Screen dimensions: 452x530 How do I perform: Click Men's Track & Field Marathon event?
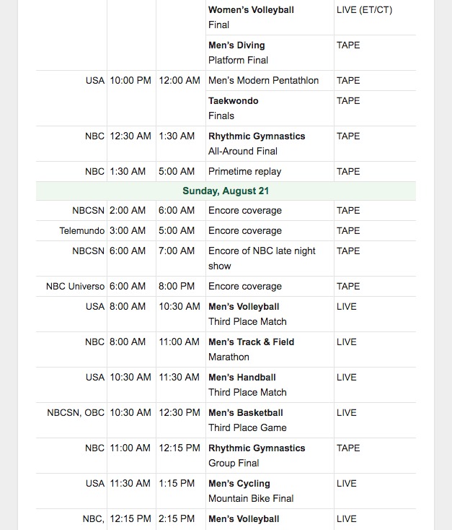pos(251,349)
